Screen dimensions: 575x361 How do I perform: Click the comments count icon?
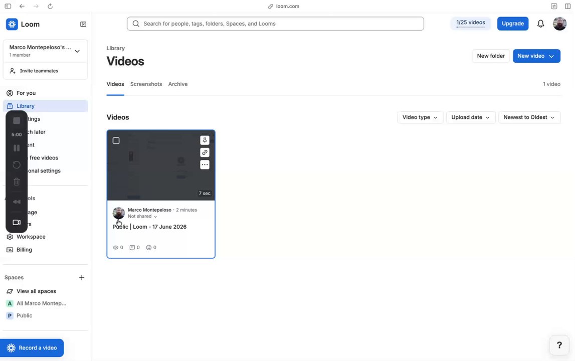point(132,248)
